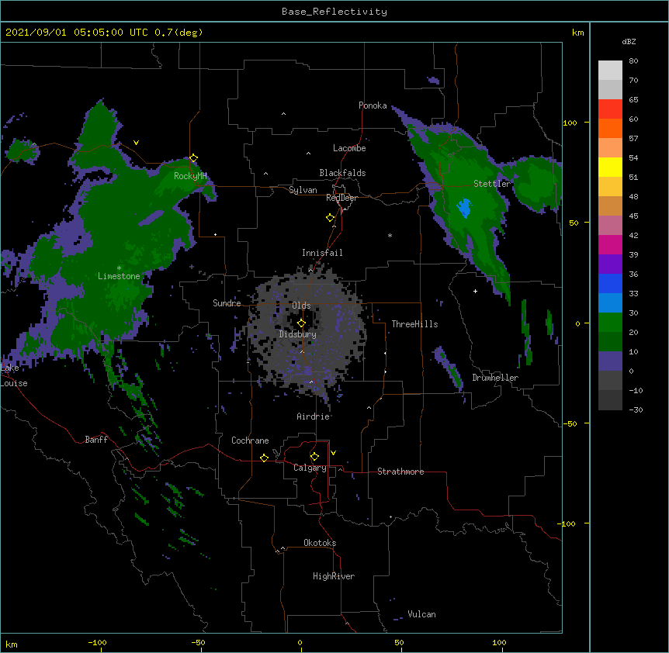The image size is (669, 653).
Task: Click the yellow diamond marker south of Cochrane
Action: [264, 458]
